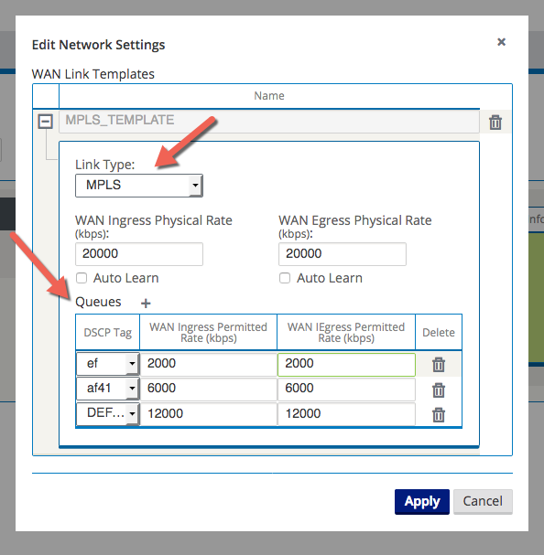
Task: Delete the ef queue row
Action: [439, 364]
